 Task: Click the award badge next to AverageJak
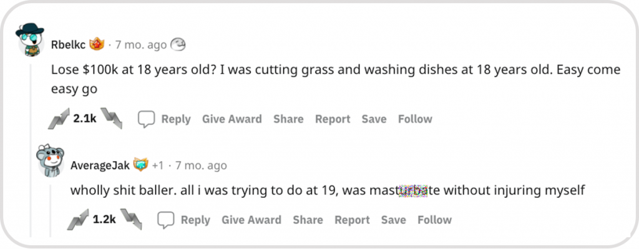pyautogui.click(x=140, y=165)
